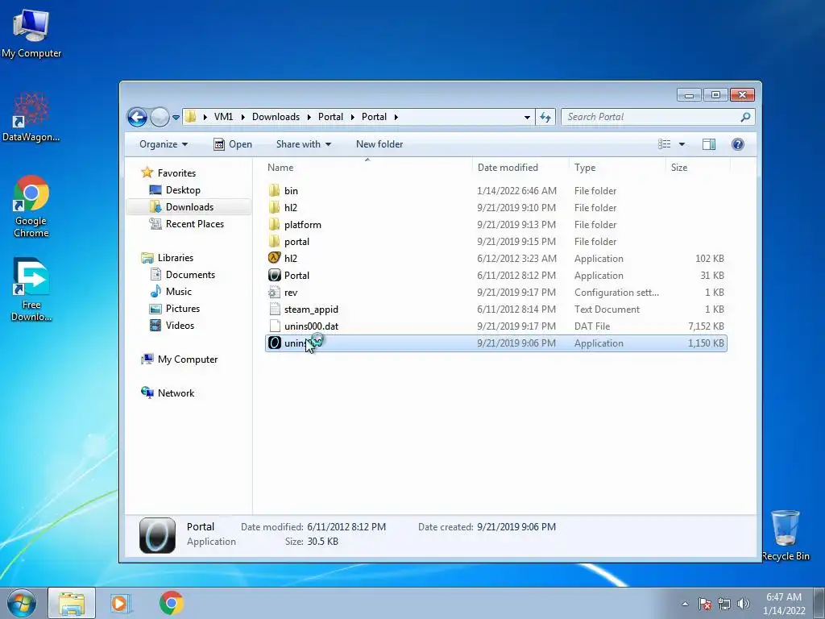The image size is (825, 619).
Task: Open the view options dropdown arrow
Action: 682,144
